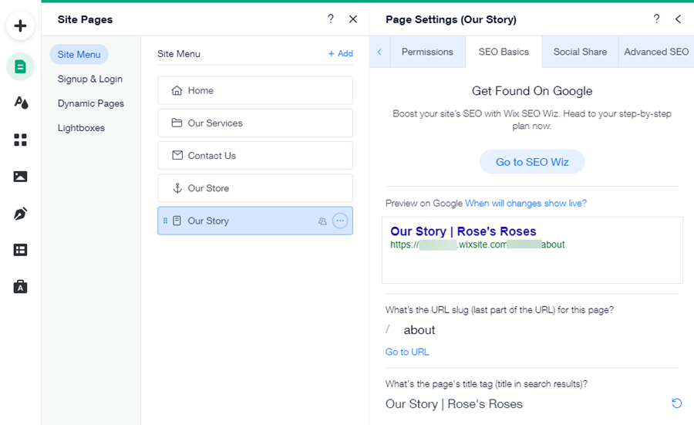Screen dimensions: 694x425
Task: Open Our Story page options ellipsis
Action: (x=340, y=221)
